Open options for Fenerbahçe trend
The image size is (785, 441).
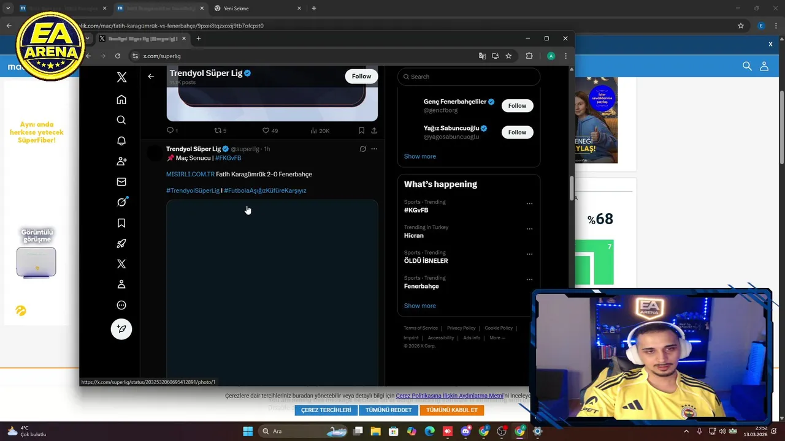[x=529, y=279]
